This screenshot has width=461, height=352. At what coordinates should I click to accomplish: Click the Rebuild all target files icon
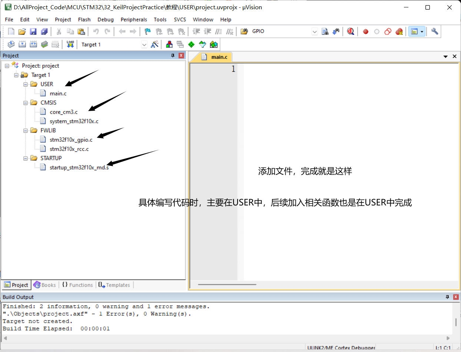(x=33, y=44)
